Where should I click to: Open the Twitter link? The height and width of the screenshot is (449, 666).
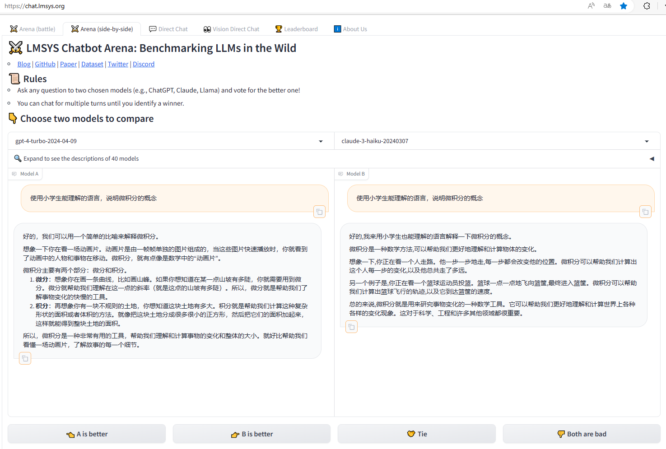pyautogui.click(x=118, y=64)
